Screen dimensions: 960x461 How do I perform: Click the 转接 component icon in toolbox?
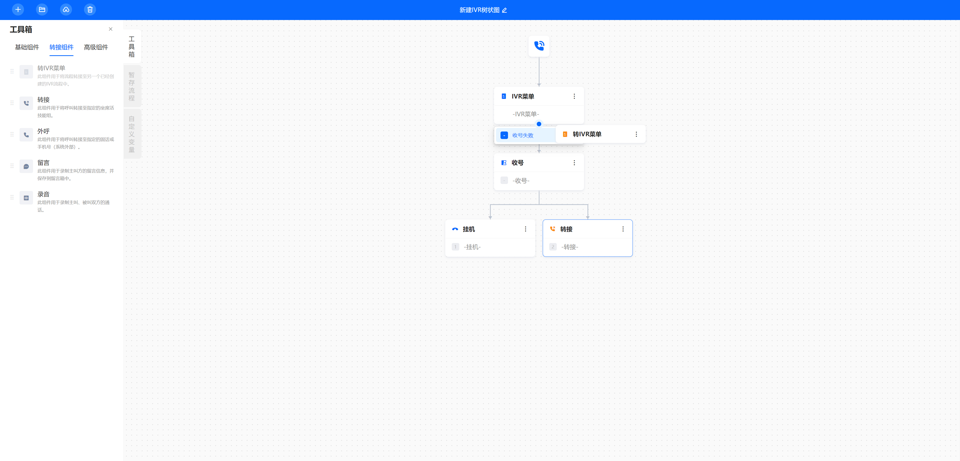pyautogui.click(x=26, y=103)
